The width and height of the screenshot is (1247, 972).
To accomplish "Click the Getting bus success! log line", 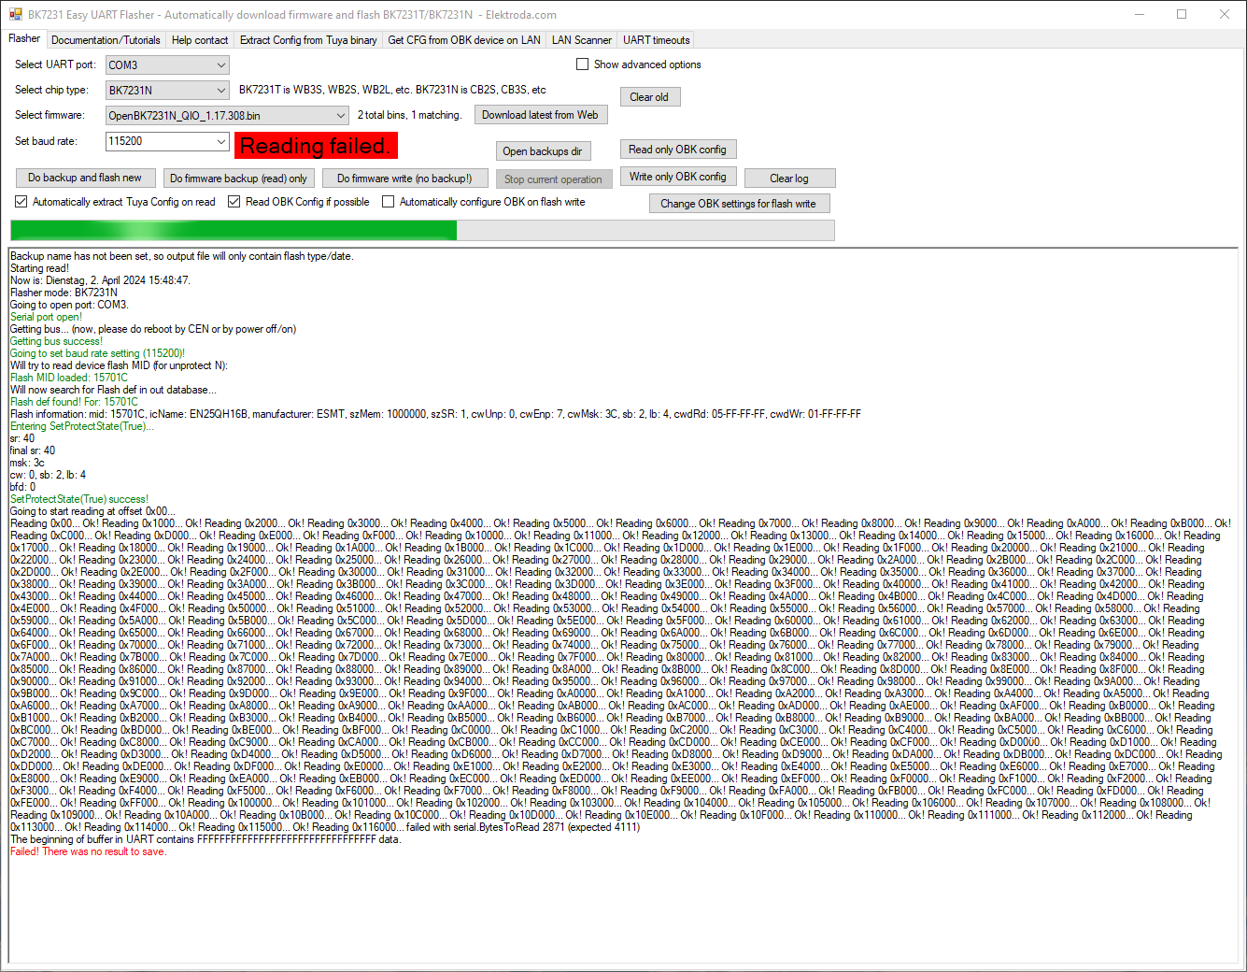I will (57, 341).
